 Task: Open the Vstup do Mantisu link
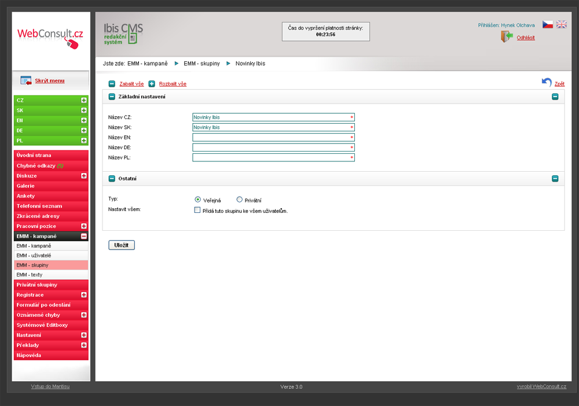[x=50, y=386]
